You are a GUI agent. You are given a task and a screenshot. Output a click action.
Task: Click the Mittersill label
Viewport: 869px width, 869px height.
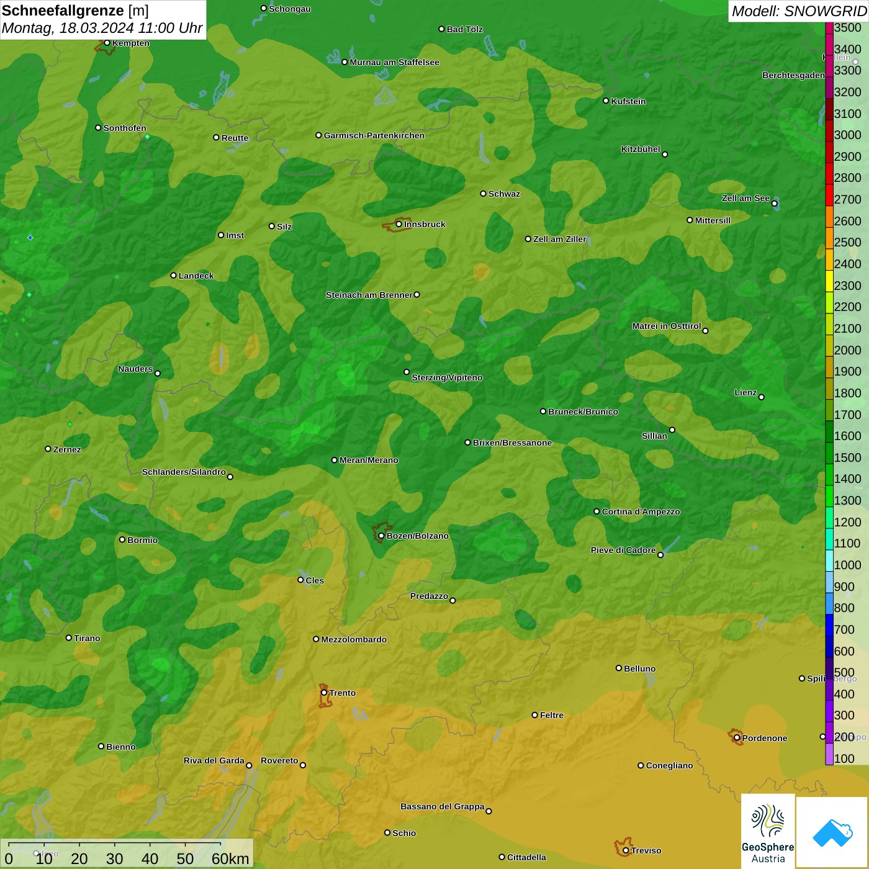[713, 220]
